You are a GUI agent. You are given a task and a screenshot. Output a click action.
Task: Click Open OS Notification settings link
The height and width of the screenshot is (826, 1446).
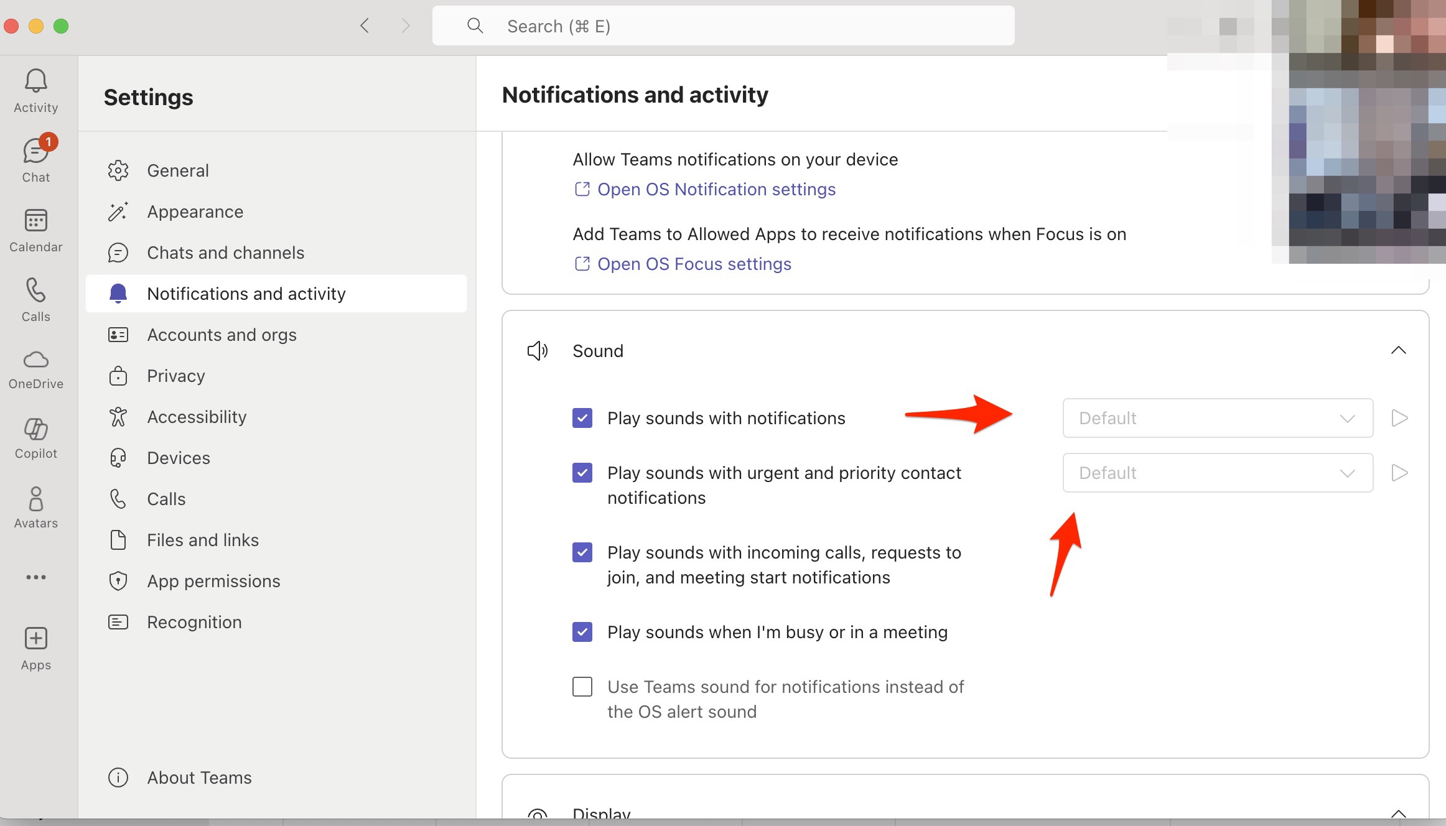(x=716, y=189)
